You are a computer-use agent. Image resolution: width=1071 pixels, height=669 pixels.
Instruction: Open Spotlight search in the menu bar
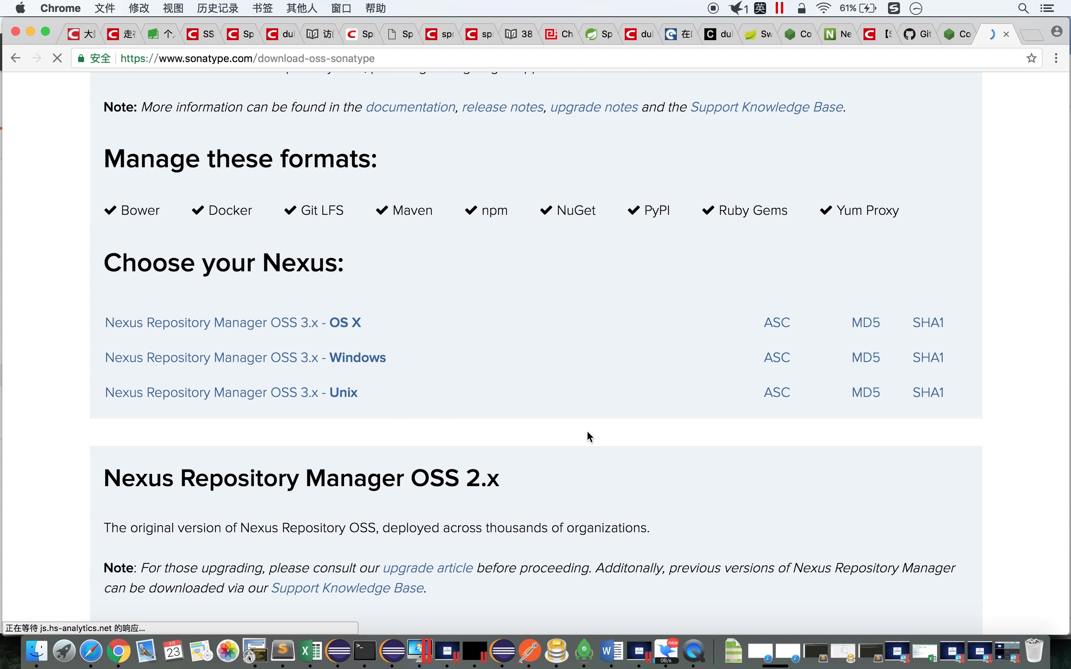pos(1023,8)
